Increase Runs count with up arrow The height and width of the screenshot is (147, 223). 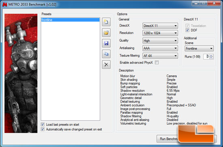[x=212, y=55]
